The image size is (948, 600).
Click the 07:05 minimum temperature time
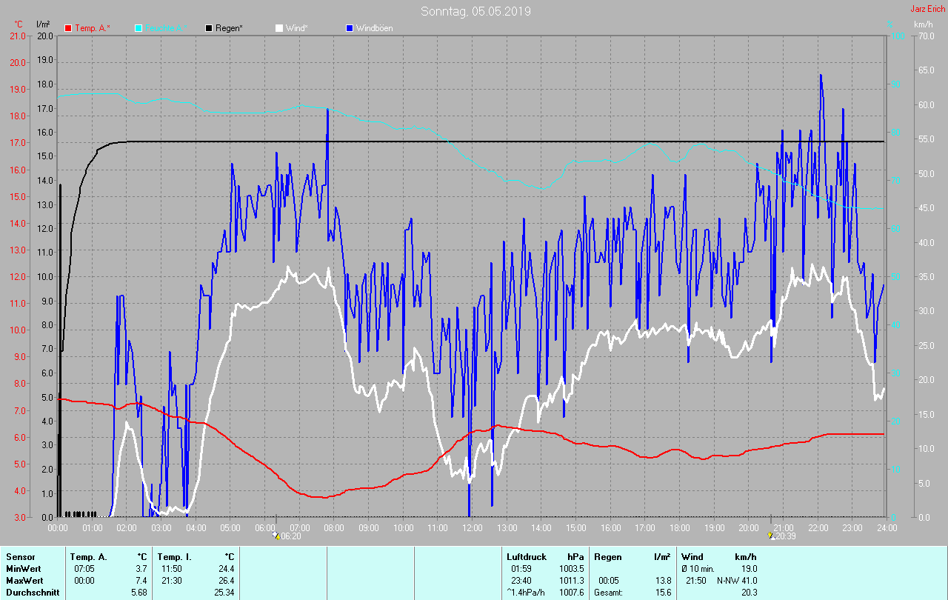click(x=84, y=569)
